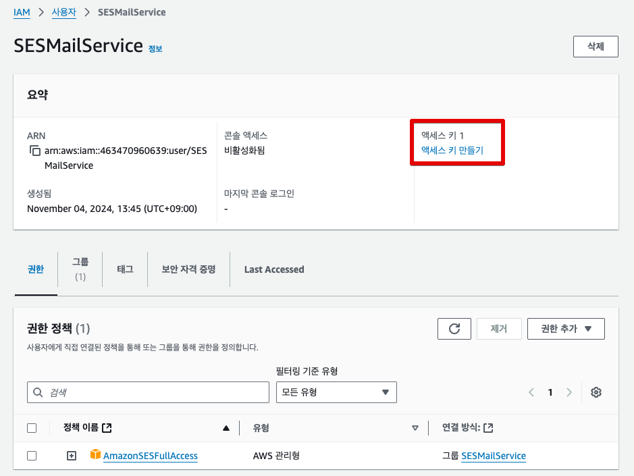Viewport: 634px width, 476px height.
Task: Sort by the 유형 column arrow
Action: [x=415, y=428]
